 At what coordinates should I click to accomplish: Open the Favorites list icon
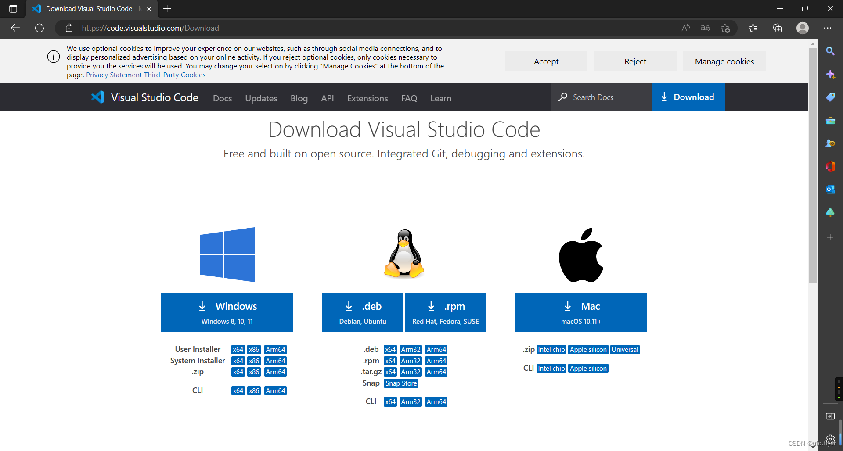tap(753, 28)
